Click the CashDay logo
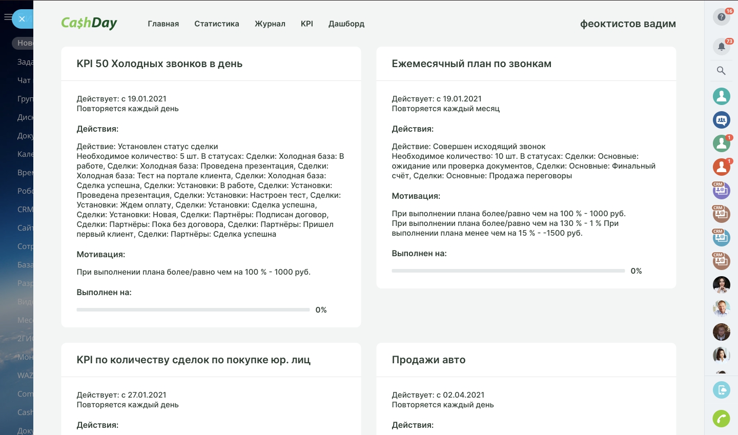 coord(89,23)
